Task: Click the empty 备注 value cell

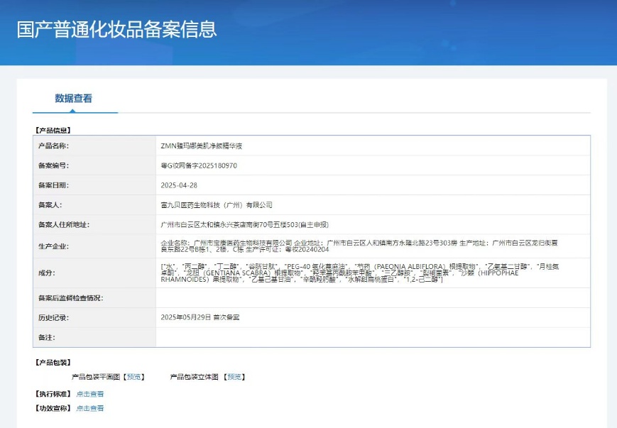Action: 373,337
